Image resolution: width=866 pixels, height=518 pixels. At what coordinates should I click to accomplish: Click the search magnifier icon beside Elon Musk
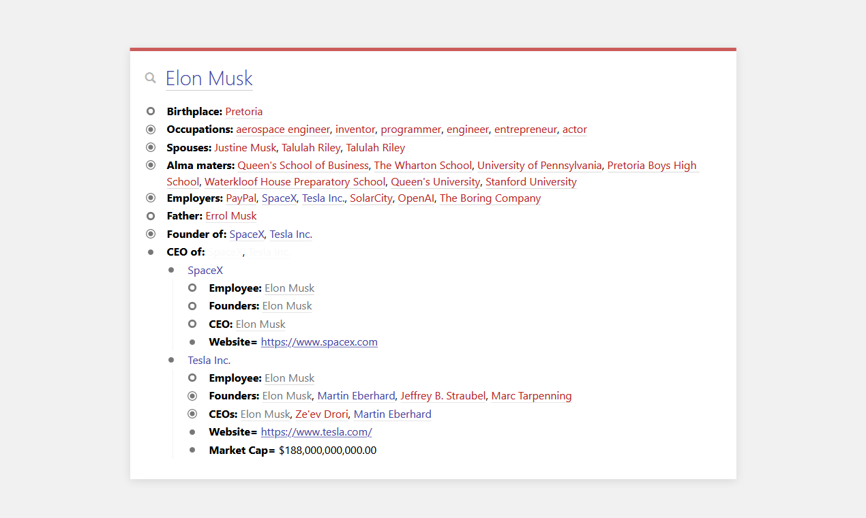point(151,78)
